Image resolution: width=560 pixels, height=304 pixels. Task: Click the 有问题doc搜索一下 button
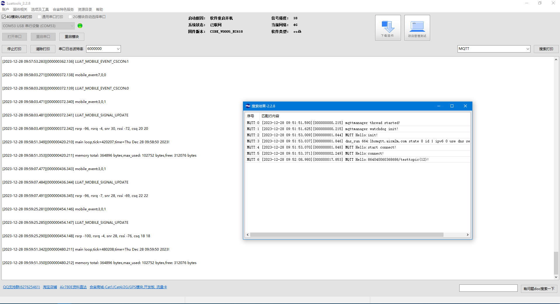[x=539, y=289]
